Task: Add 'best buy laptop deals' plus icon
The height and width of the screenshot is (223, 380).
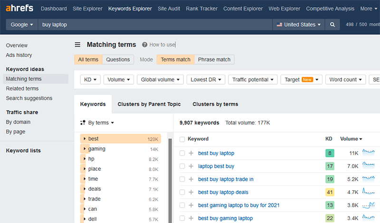Action: tap(191, 192)
